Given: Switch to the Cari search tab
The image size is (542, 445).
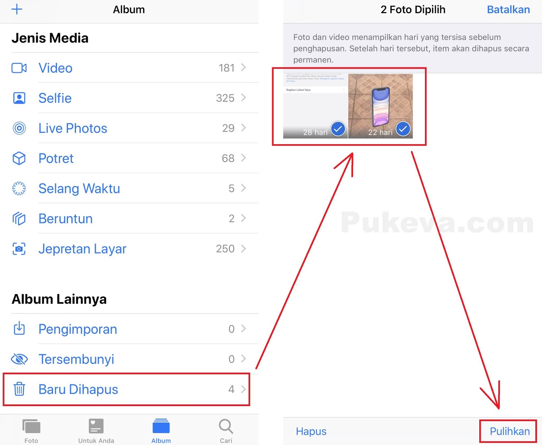Looking at the screenshot, I should 226,431.
